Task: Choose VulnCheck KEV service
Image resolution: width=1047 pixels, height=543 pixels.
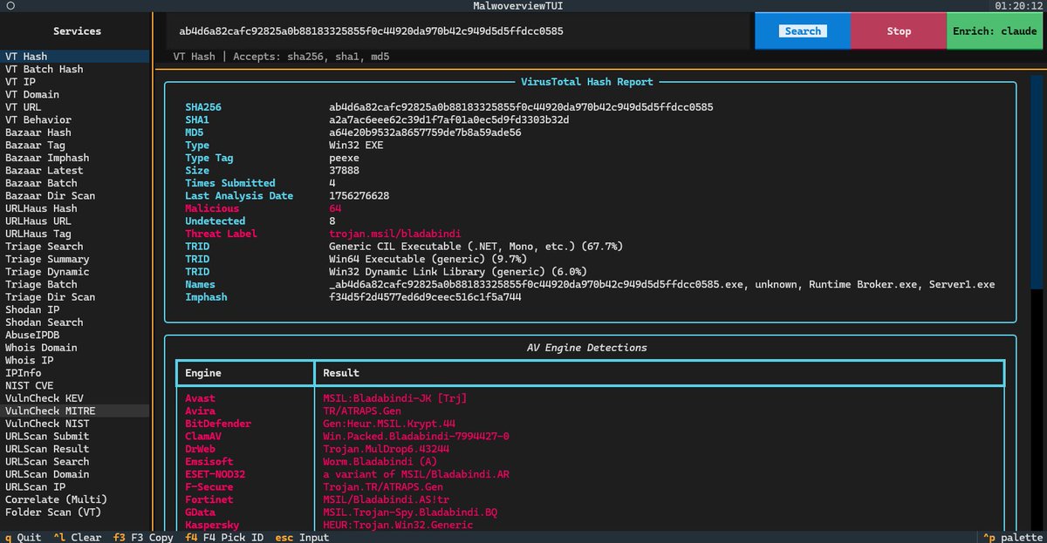Action: pyautogui.click(x=76, y=397)
